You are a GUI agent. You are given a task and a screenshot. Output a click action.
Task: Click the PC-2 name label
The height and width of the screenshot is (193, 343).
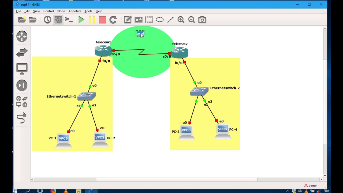pos(111,138)
